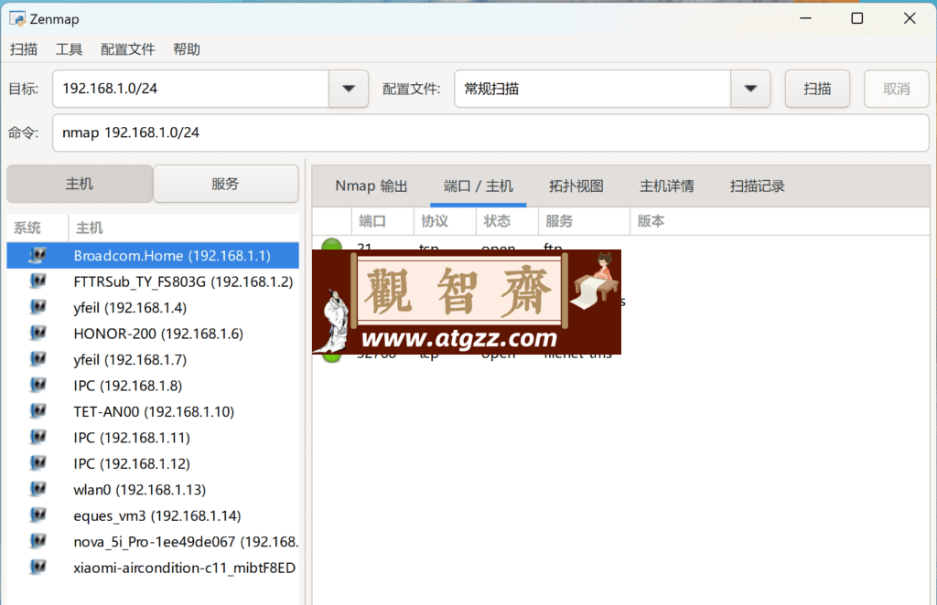Sort by the 系统 column header
The image size is (937, 605).
38,228
